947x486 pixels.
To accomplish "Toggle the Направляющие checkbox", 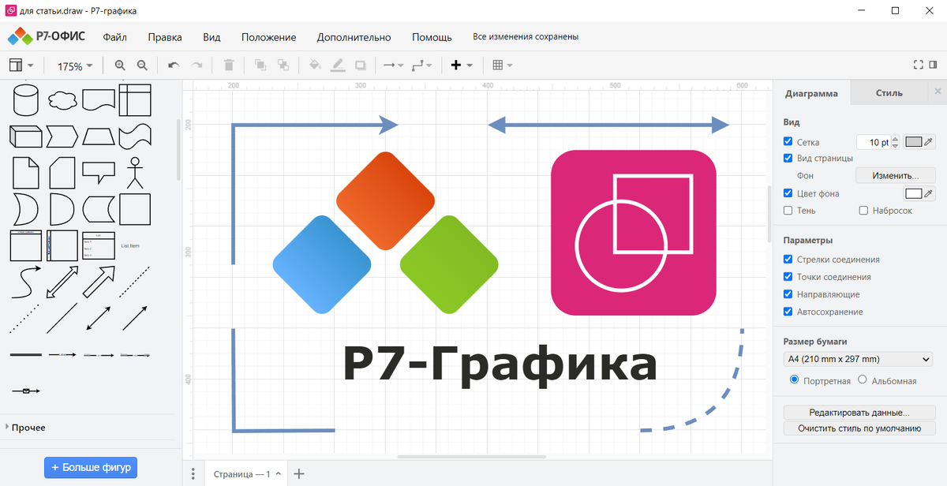I will click(x=788, y=294).
